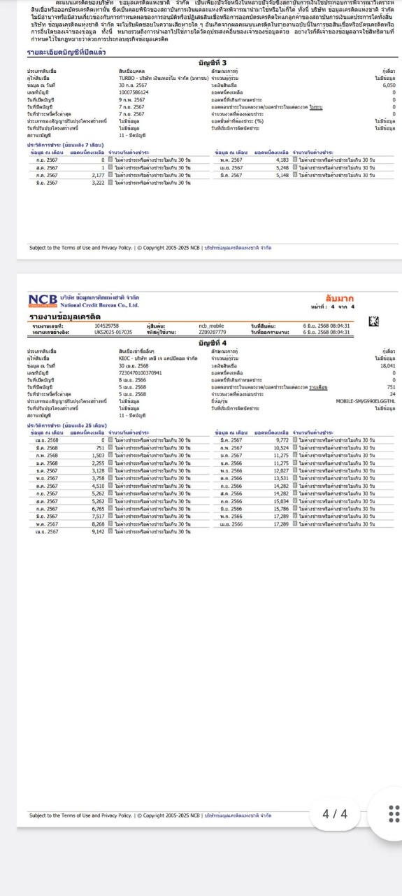
Task: Tap the 4 / 4 page indicator
Action: pyautogui.click(x=335, y=813)
